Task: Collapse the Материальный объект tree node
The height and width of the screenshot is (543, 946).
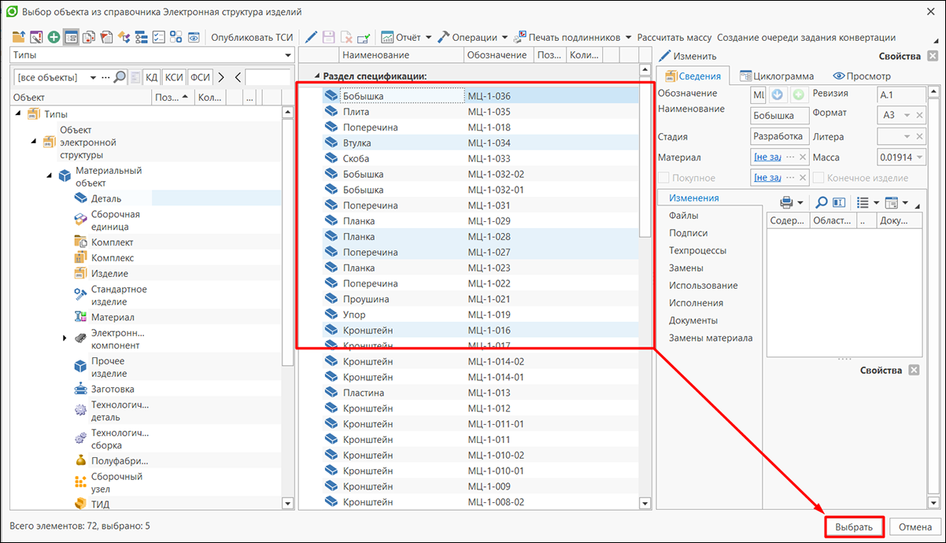Action: click(48, 174)
